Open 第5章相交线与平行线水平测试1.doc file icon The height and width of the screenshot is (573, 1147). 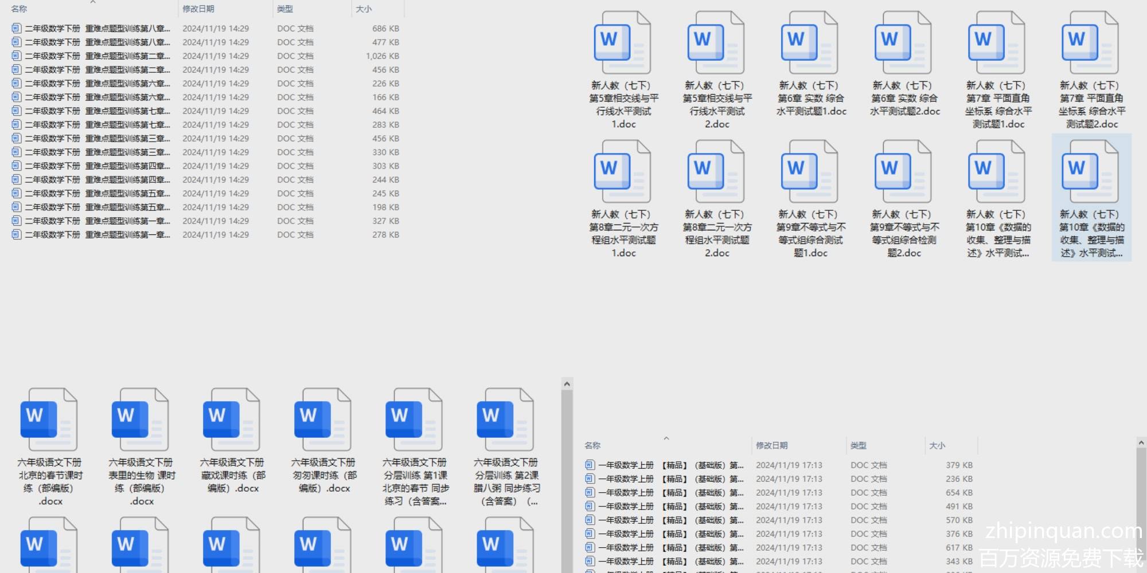pos(622,44)
